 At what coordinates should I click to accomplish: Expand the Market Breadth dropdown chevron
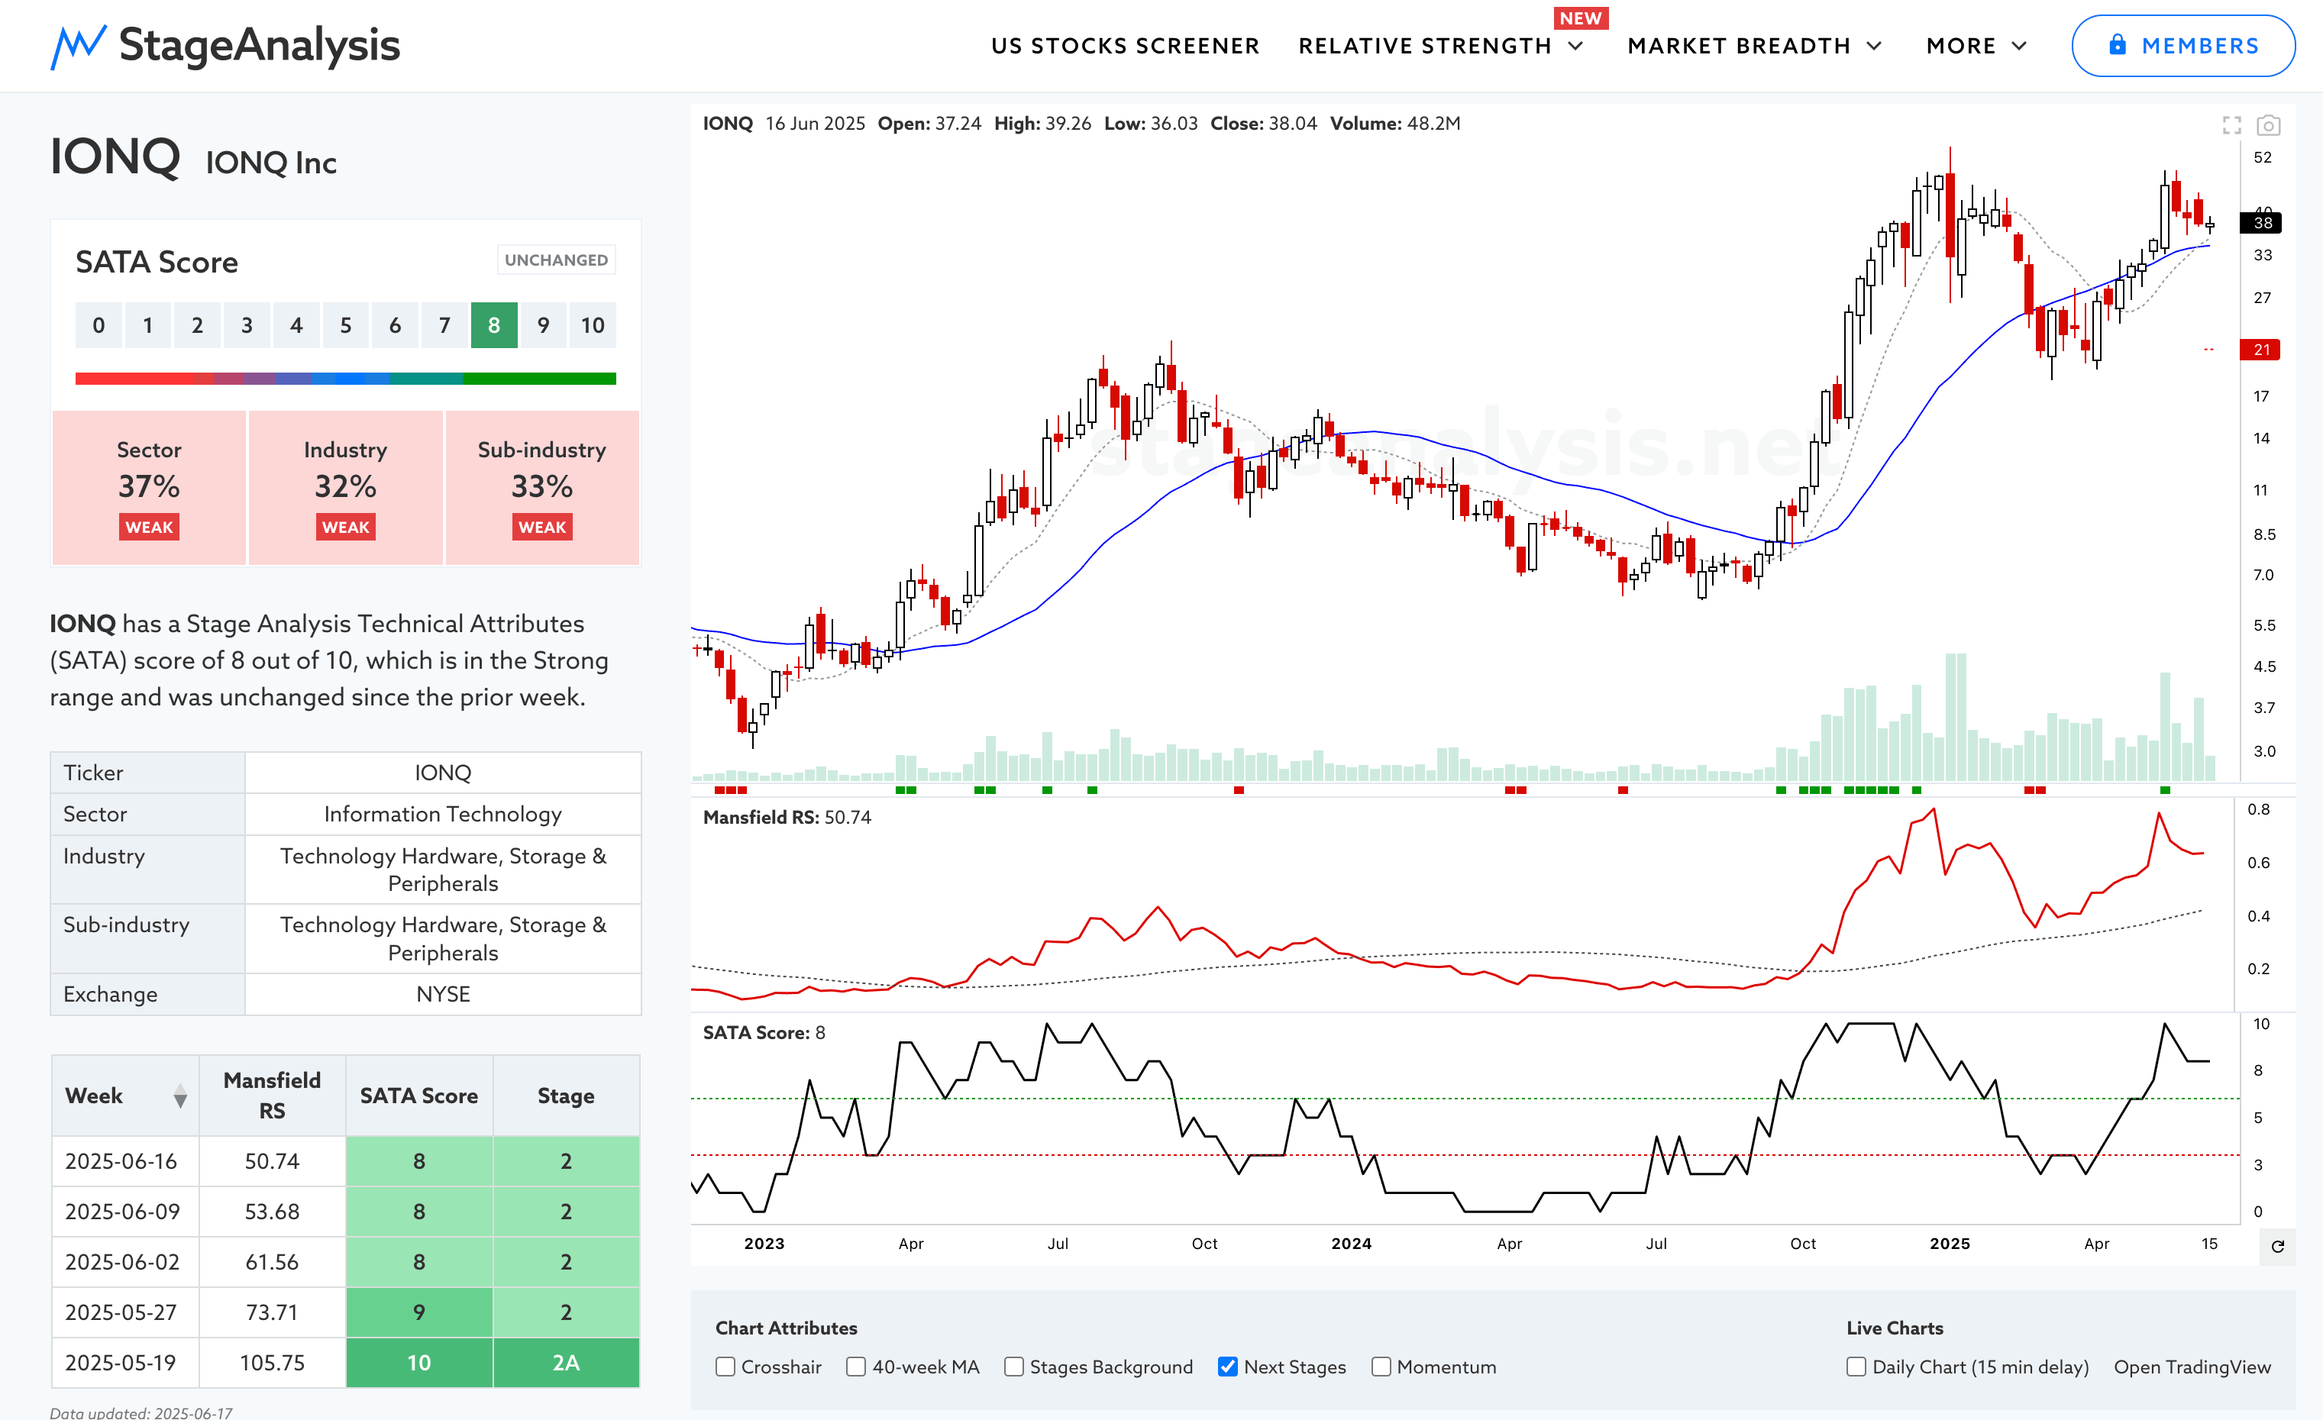(x=1874, y=46)
